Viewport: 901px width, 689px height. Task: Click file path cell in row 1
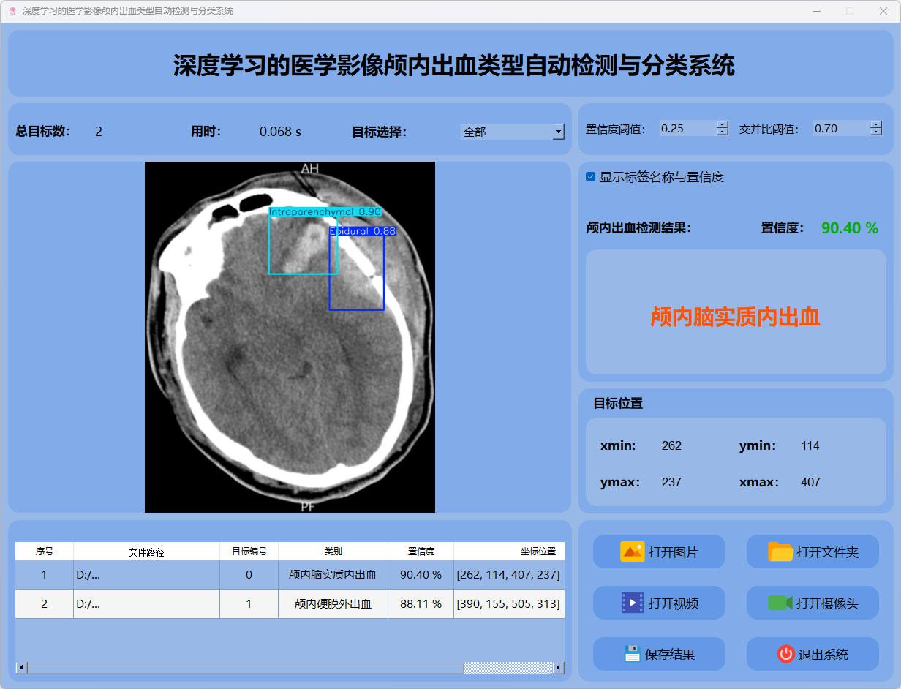click(147, 575)
